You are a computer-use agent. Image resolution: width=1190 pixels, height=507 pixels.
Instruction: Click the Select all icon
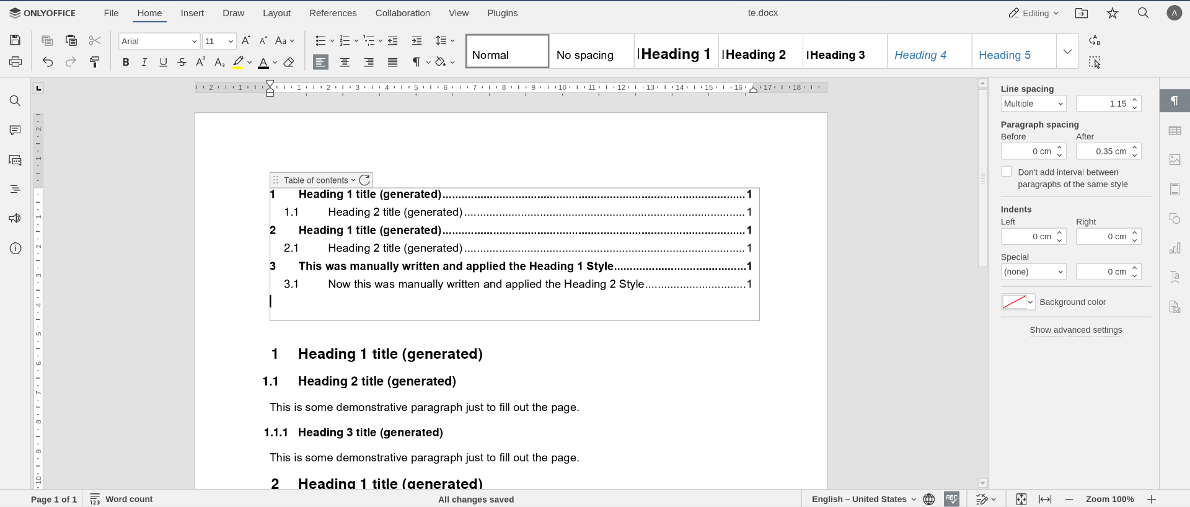pos(1095,62)
